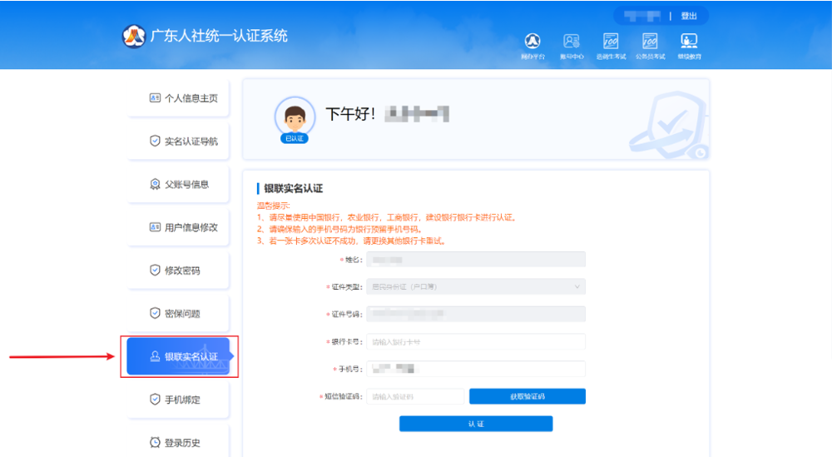832x457 pixels.
Task: Click the 登出 logout link
Action: tap(689, 16)
